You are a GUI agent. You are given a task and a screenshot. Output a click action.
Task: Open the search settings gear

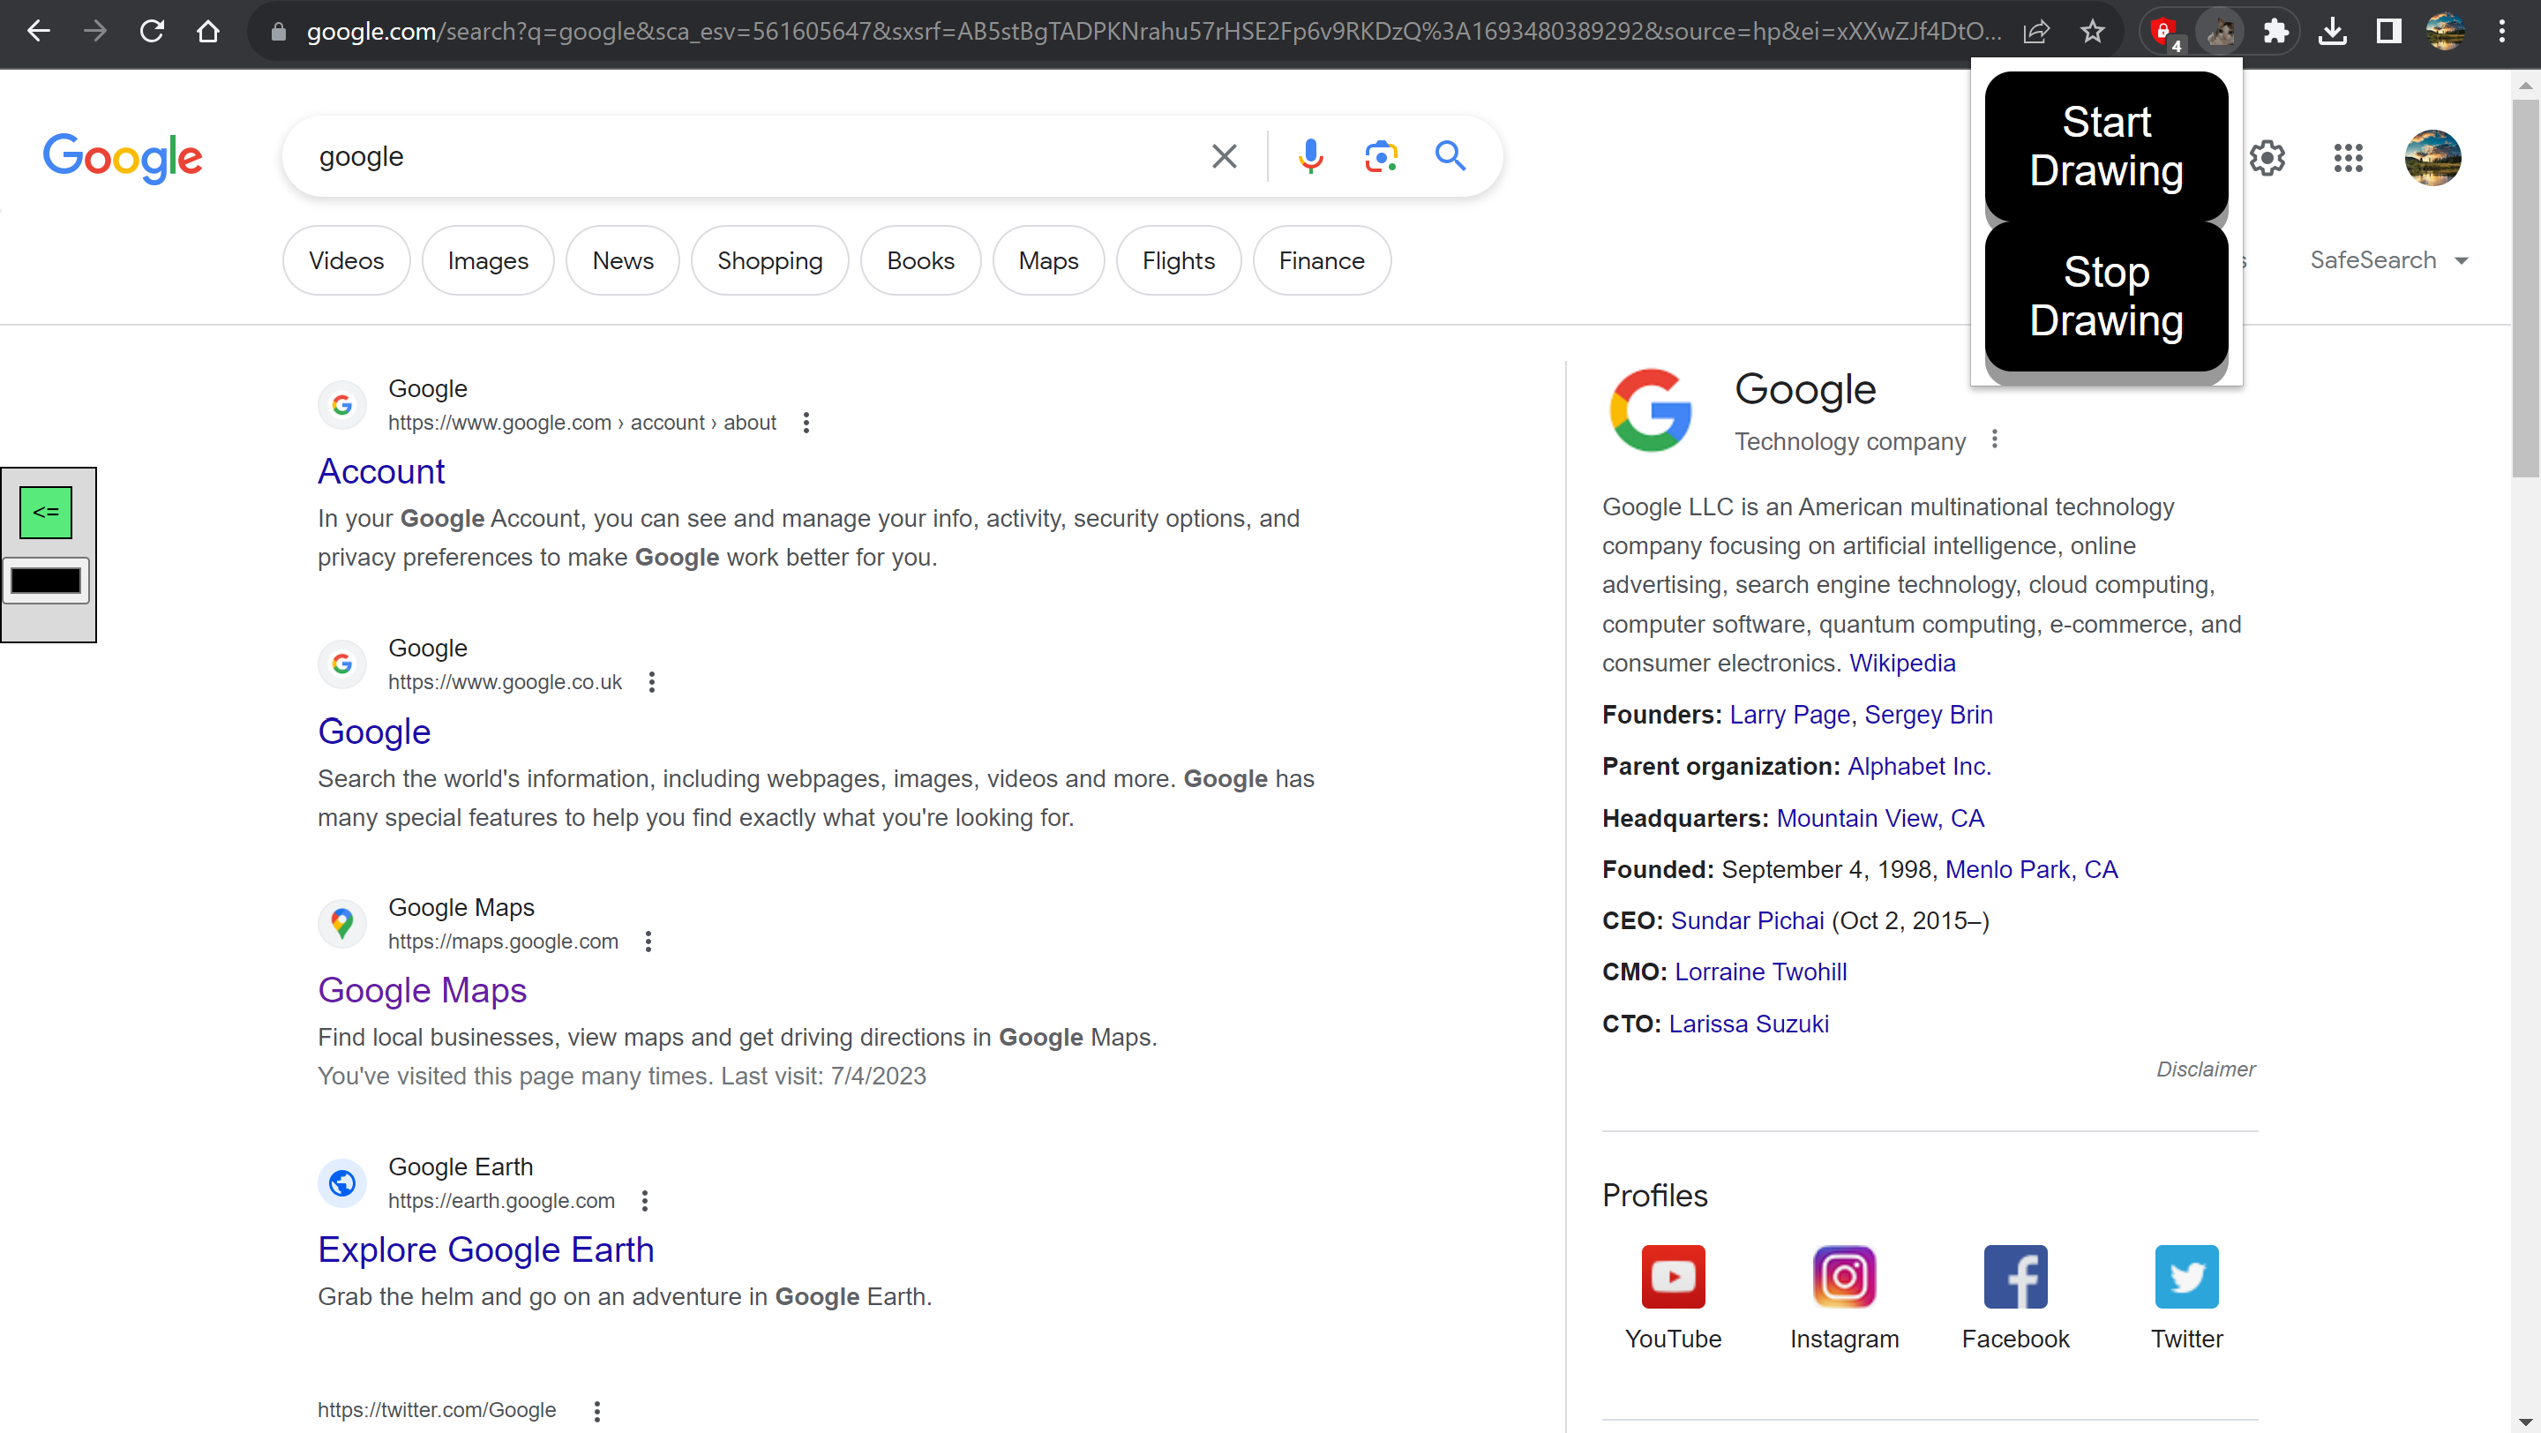click(x=2267, y=158)
